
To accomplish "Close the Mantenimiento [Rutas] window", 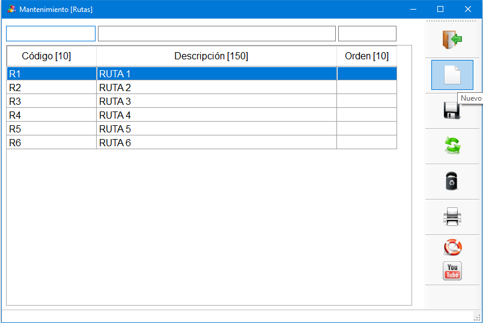I will (x=467, y=9).
